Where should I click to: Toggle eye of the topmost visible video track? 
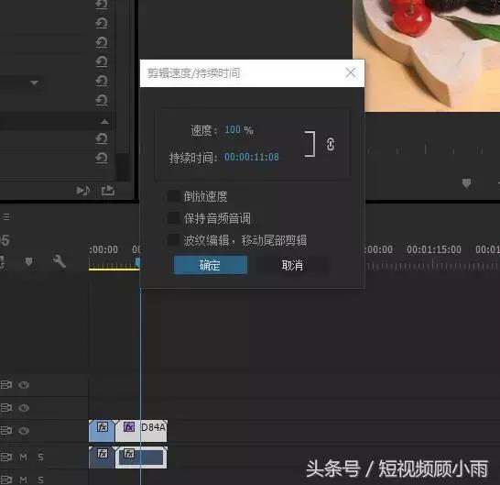coord(24,385)
